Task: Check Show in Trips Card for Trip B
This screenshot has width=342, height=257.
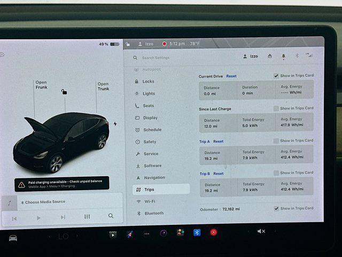Action: [276, 173]
